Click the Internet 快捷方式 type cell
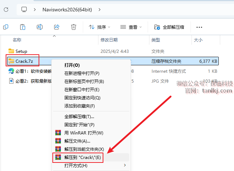234x171 pixels. [169, 71]
